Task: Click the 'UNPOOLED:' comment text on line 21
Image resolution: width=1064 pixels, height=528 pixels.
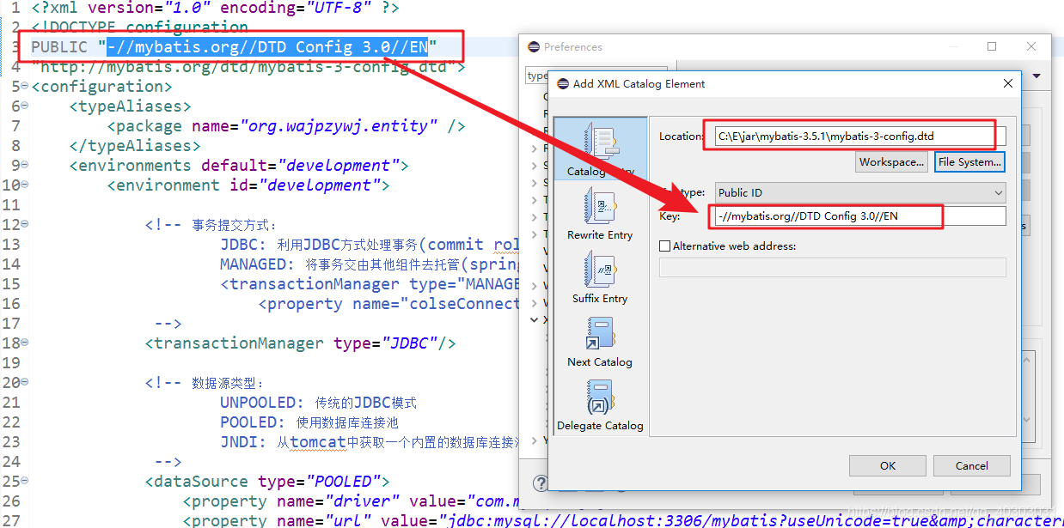Action: [x=262, y=403]
